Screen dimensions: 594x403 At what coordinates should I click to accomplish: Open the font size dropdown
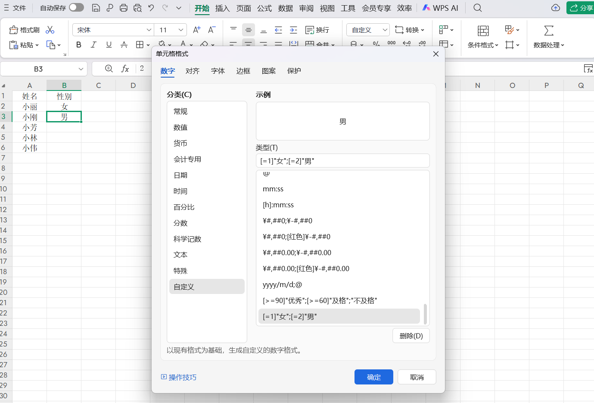click(180, 29)
